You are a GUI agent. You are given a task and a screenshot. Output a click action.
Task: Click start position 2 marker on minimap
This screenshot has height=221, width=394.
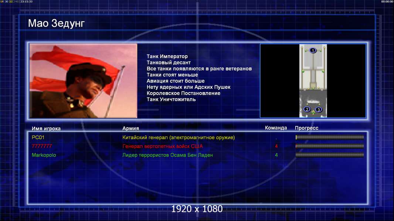(307, 109)
